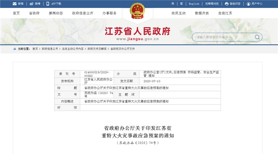Open the Weibo icon link
The width and height of the screenshot is (278, 154).
(x=32, y=4)
